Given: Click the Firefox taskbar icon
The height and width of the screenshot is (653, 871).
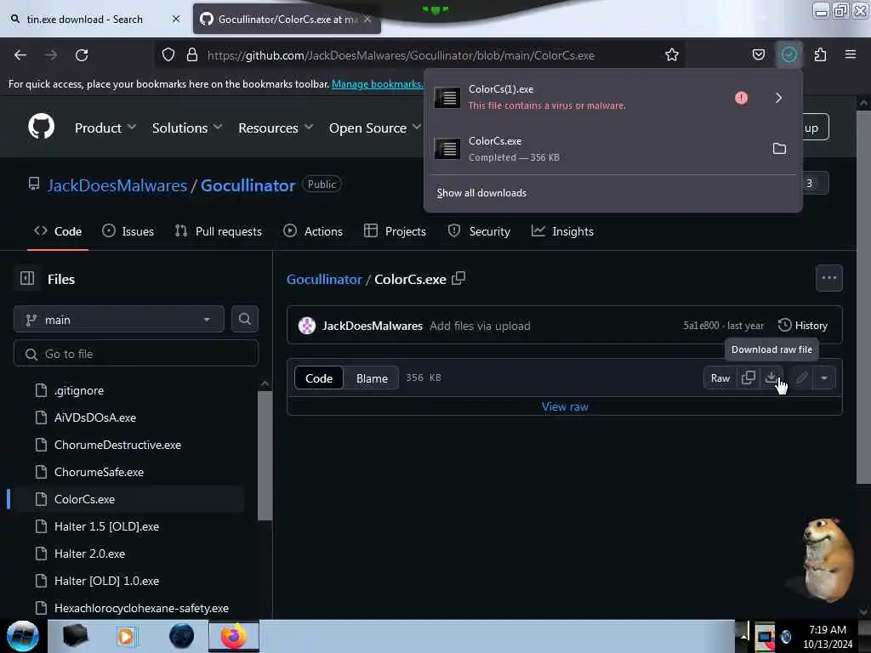Looking at the screenshot, I should coord(233,636).
